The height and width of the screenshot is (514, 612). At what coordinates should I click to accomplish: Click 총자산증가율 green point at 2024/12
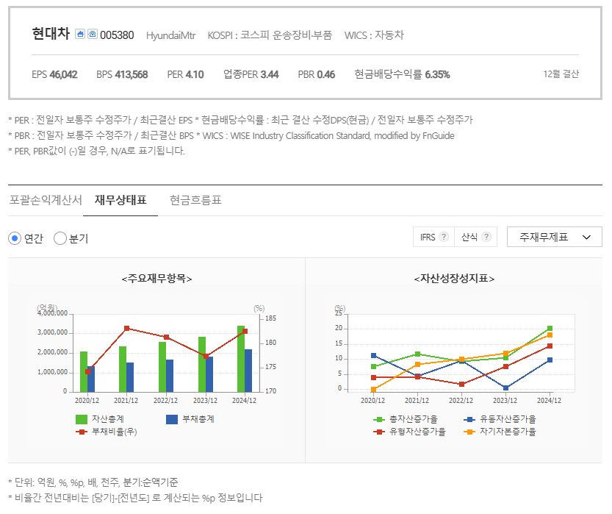[x=550, y=329]
